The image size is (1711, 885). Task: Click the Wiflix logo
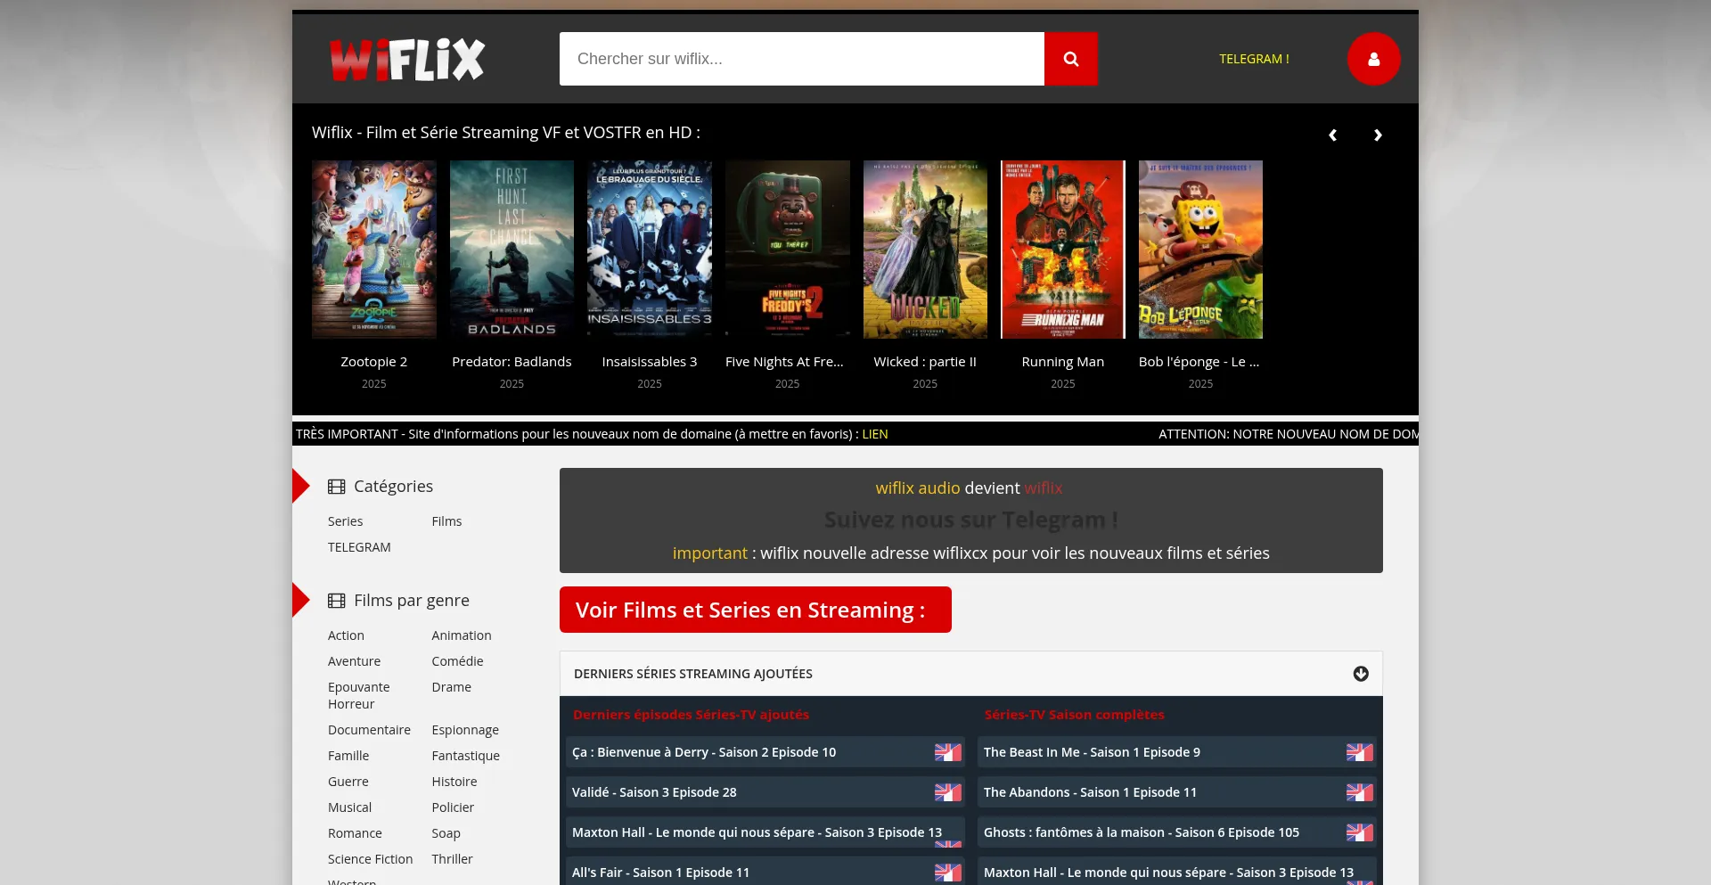click(x=407, y=60)
